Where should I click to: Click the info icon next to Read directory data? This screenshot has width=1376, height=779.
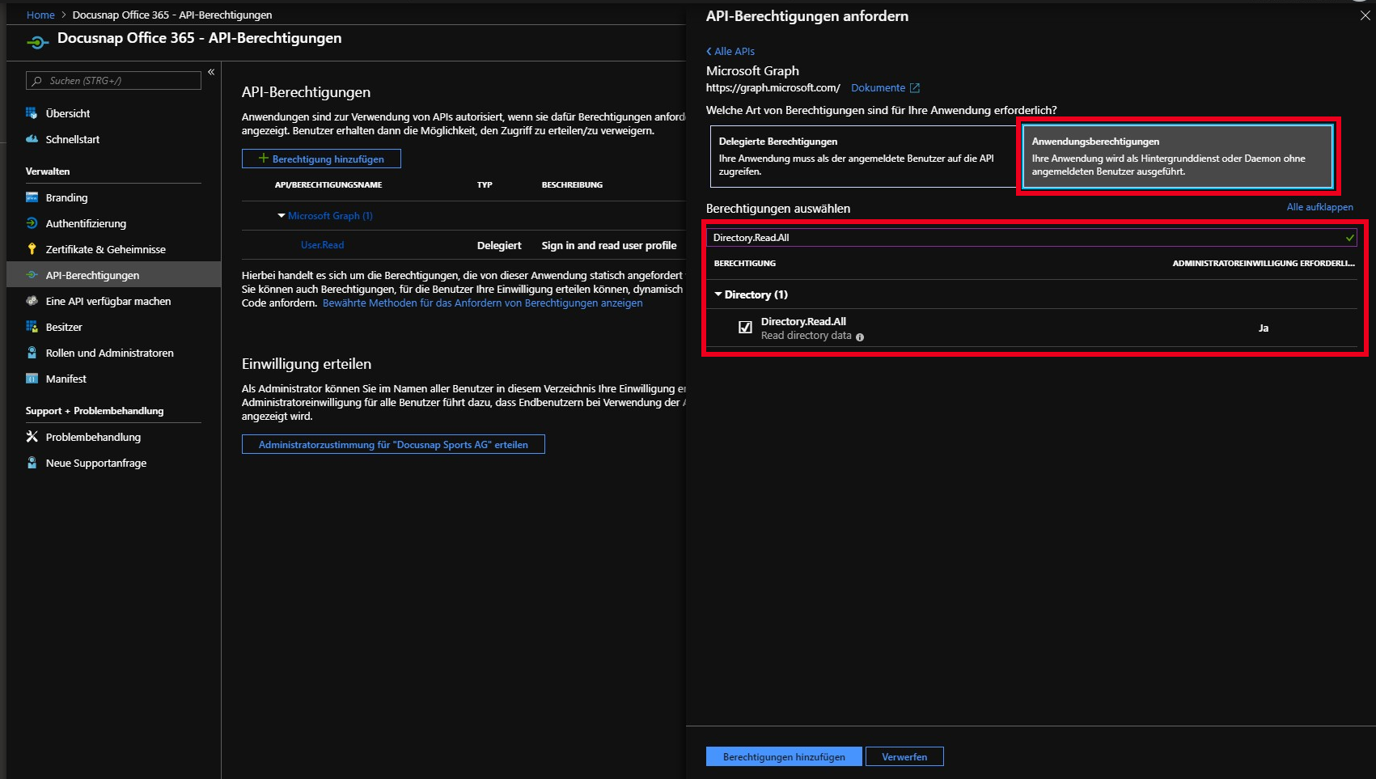pos(860,337)
